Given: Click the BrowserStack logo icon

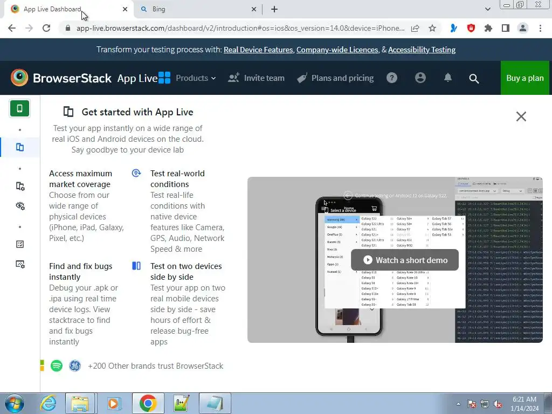Looking at the screenshot, I should pos(19,78).
